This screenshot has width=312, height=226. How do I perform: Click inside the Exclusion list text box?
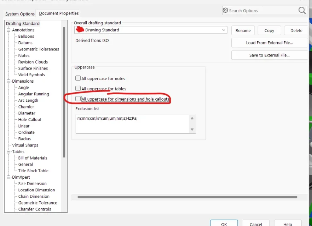[132, 124]
